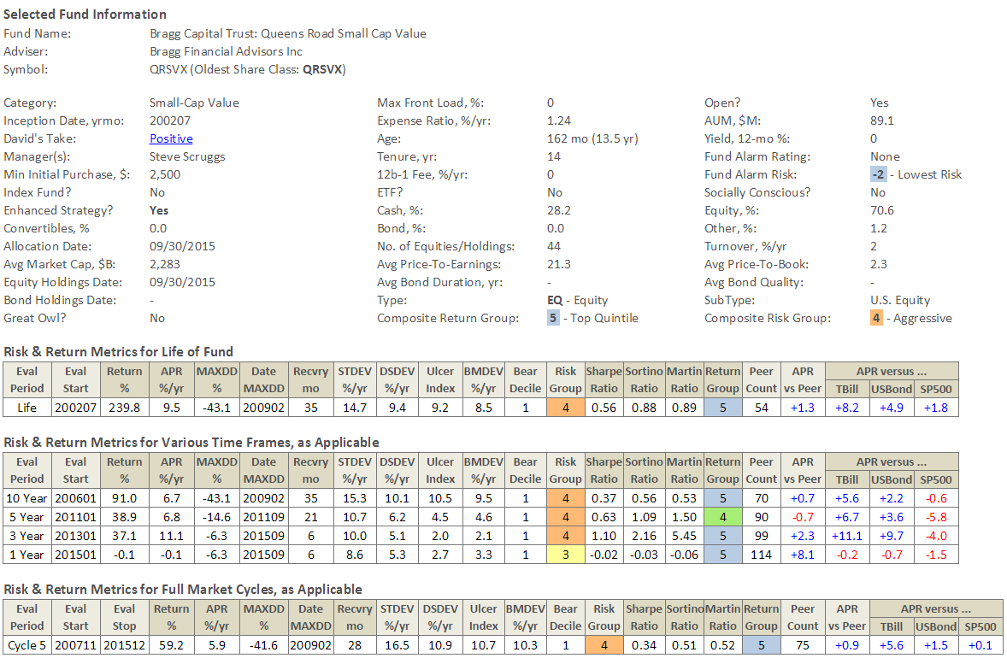Select the fund name Queens Road Small Cap Value
The image size is (1007, 658).
[x=287, y=33]
